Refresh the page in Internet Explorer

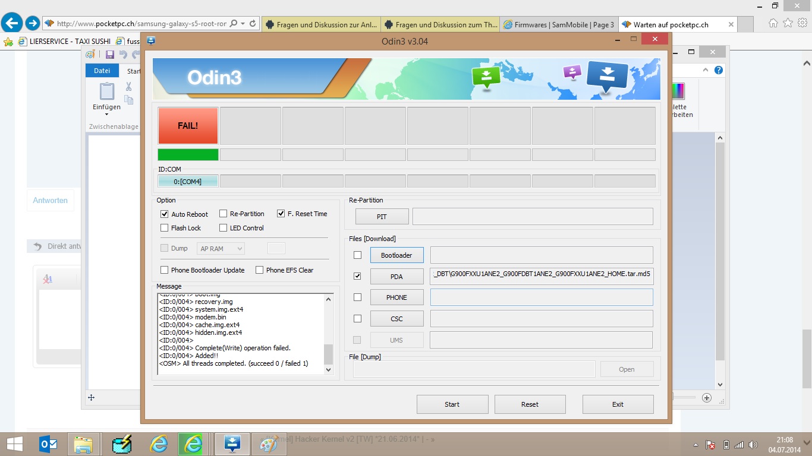(253, 24)
